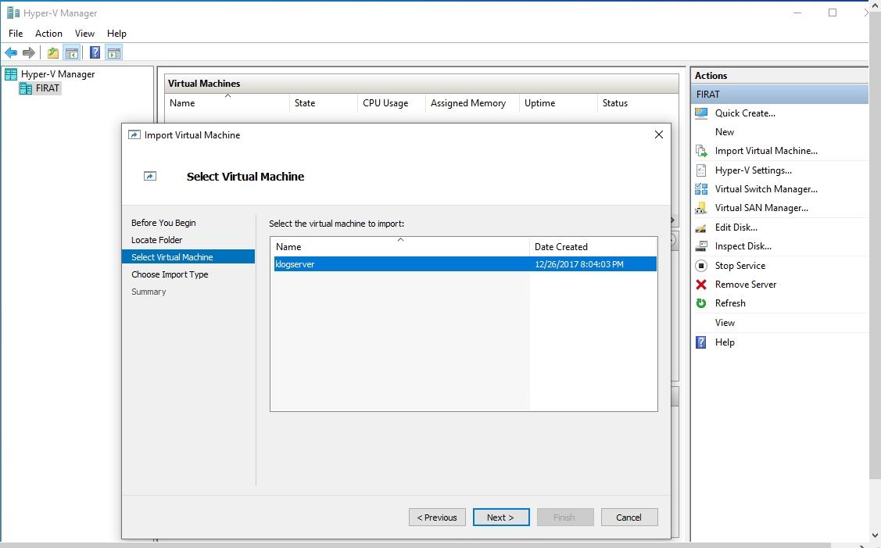The image size is (881, 548).
Task: Click the Up folder toolbar icon
Action: coord(53,53)
